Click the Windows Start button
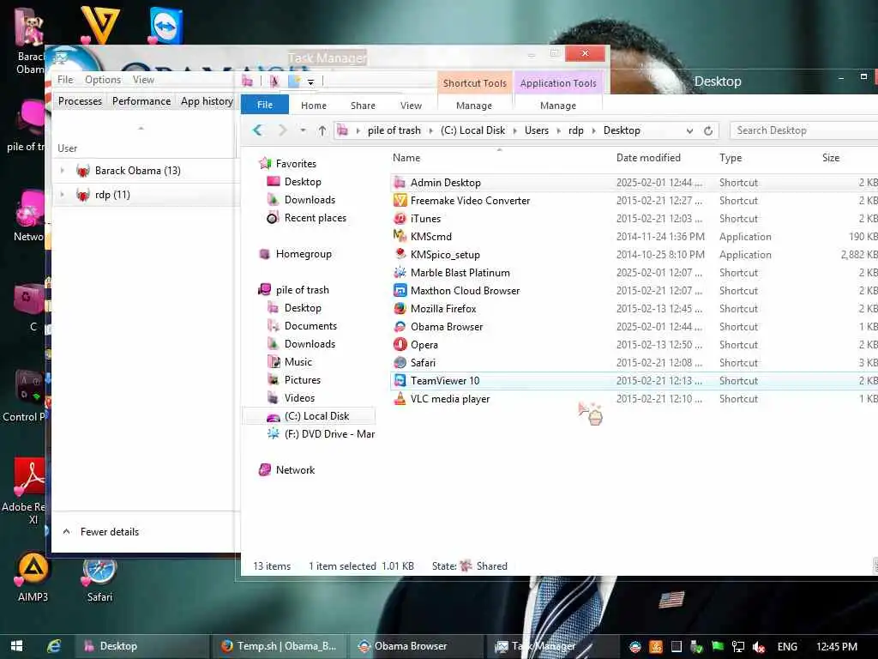The height and width of the screenshot is (659, 878). [17, 646]
